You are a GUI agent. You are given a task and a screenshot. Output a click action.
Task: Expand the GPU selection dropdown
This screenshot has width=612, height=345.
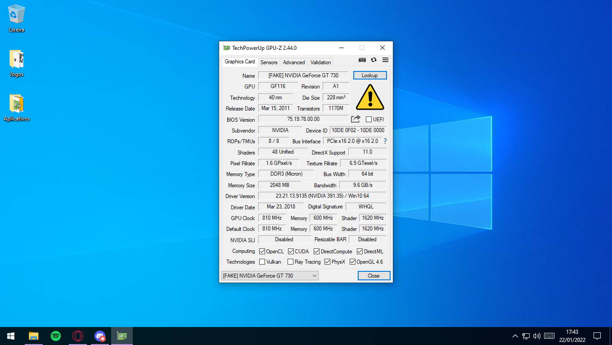point(270,276)
